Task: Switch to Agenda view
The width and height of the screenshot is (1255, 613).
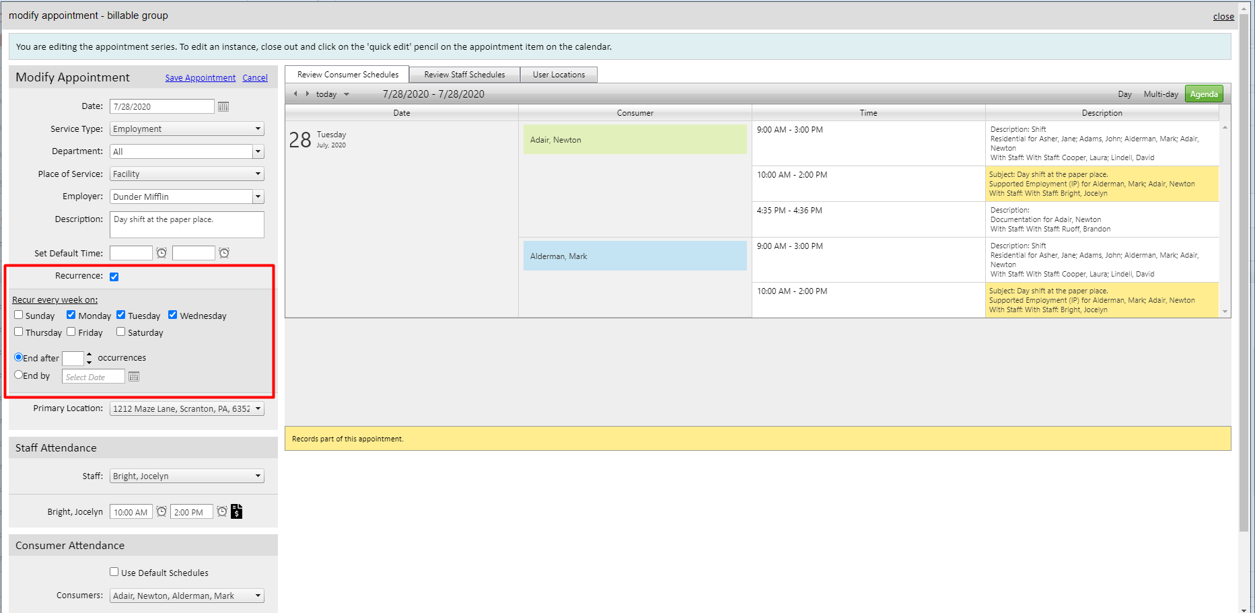Action: click(x=1204, y=94)
